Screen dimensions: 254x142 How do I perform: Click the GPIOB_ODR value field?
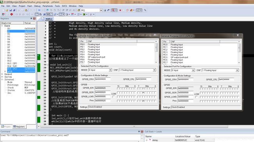(x=102, y=92)
